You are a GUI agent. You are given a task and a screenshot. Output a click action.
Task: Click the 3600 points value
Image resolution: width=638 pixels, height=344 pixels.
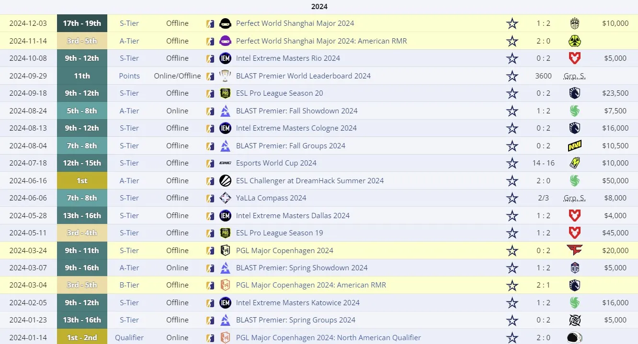pos(543,76)
